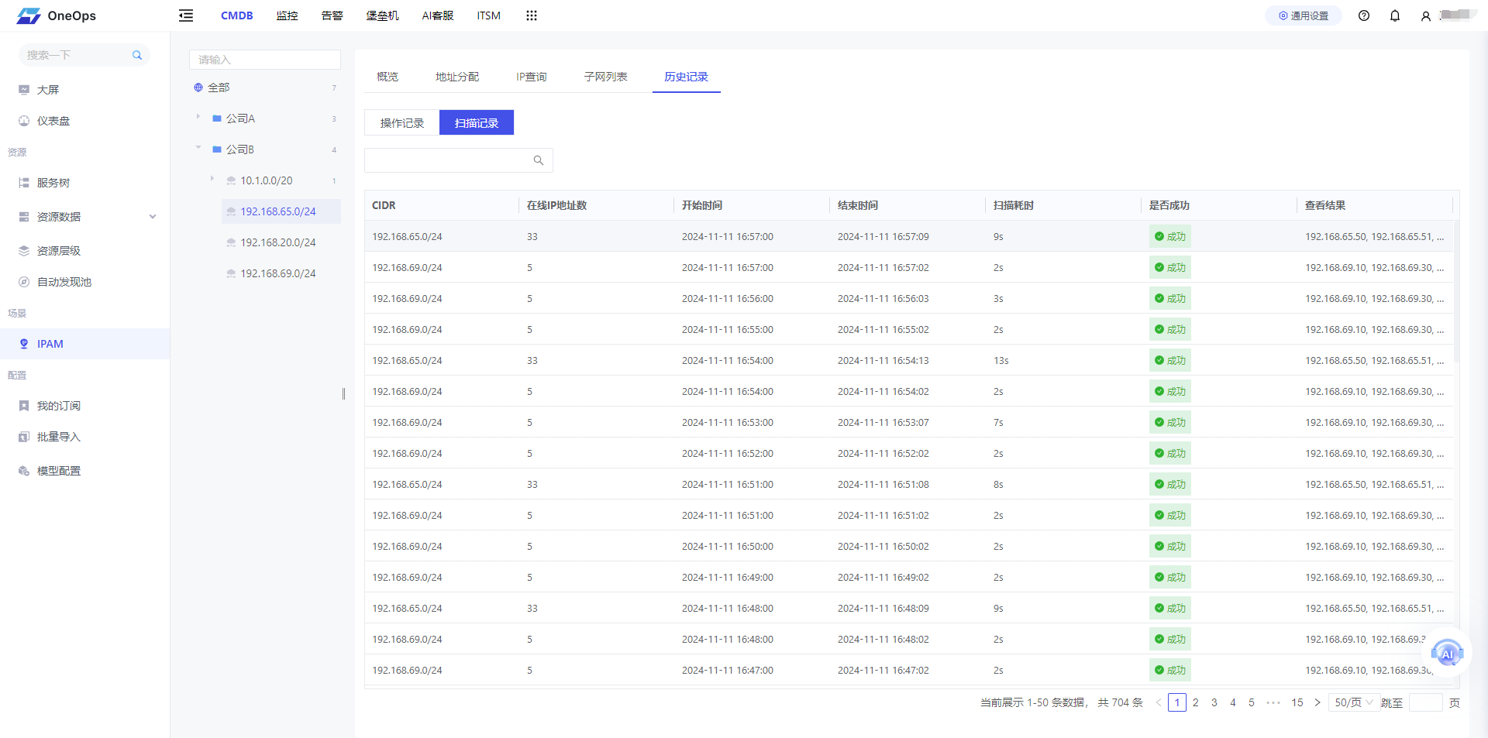Open the AI客服 top menu
This screenshot has width=1488, height=738.
tap(438, 15)
